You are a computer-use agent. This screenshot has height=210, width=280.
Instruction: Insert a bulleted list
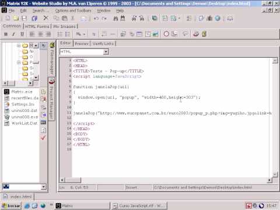[x=68, y=34]
